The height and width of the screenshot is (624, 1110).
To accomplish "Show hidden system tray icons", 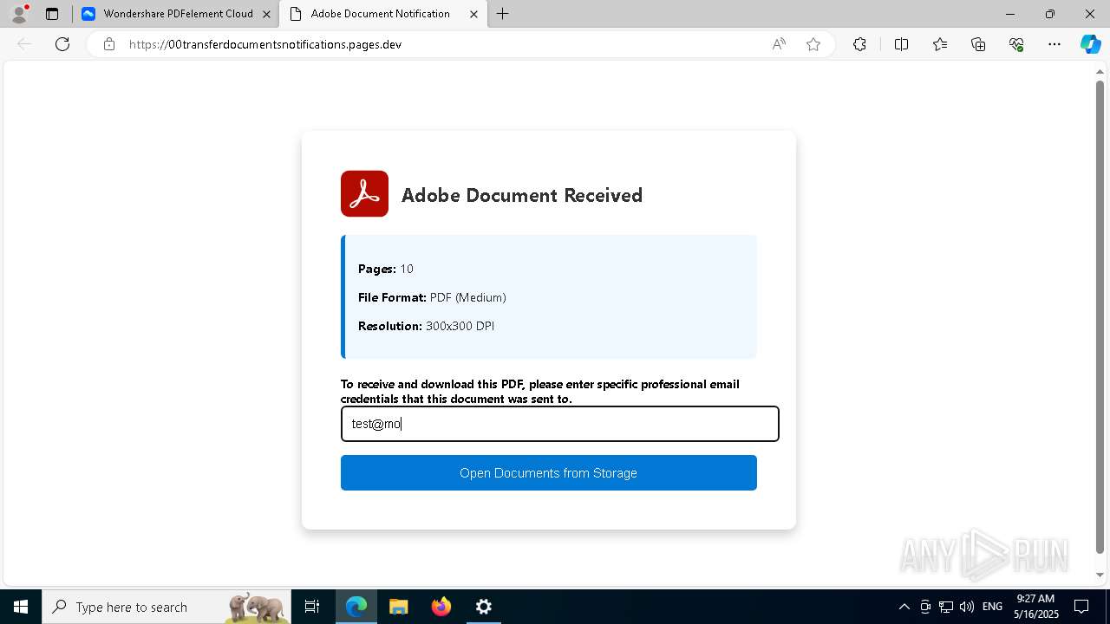I will 904,607.
